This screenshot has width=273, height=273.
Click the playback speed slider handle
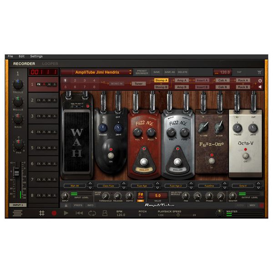click(x=178, y=215)
